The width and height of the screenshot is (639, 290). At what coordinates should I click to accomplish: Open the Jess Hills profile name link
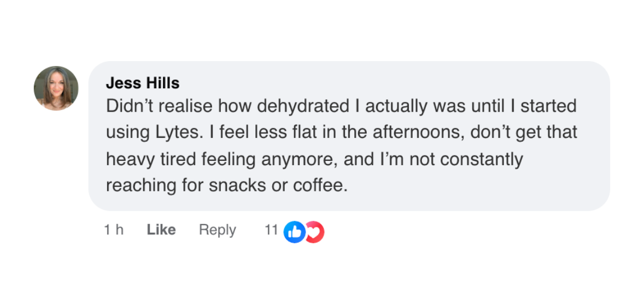click(142, 83)
